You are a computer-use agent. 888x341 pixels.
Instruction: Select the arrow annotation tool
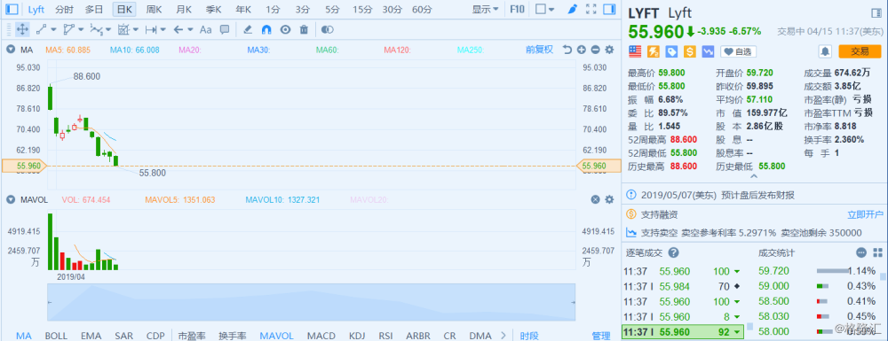click(178, 29)
